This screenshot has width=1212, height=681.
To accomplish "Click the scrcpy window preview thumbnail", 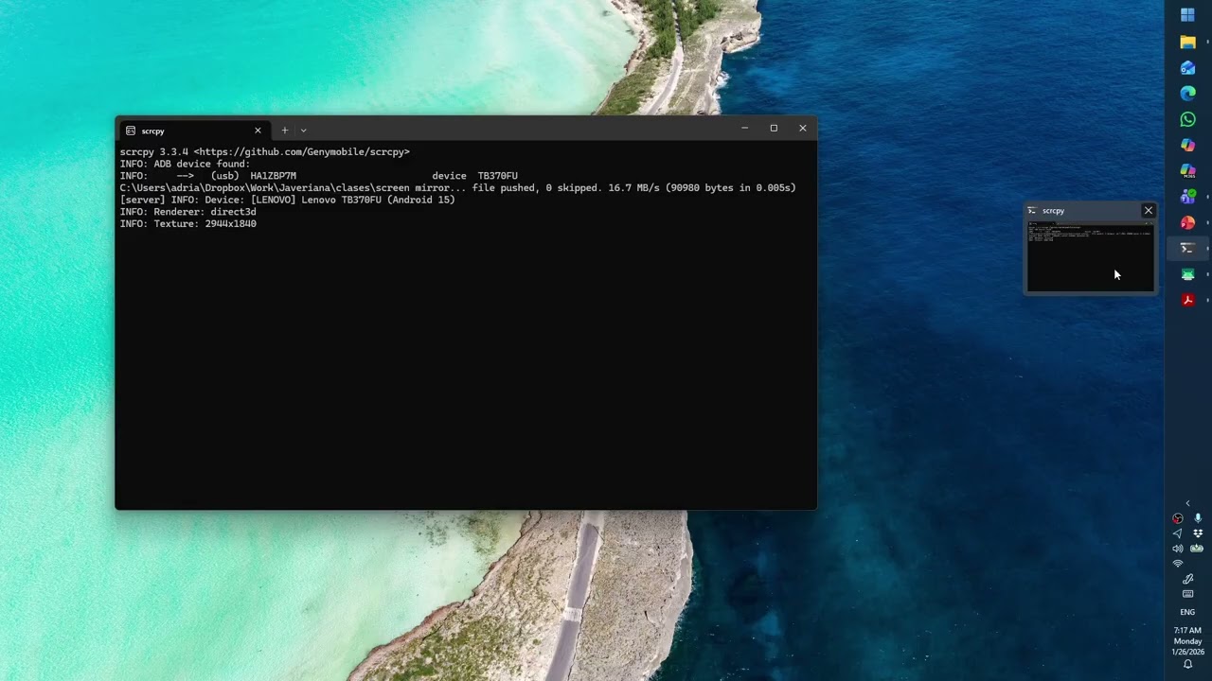I will tap(1090, 256).
